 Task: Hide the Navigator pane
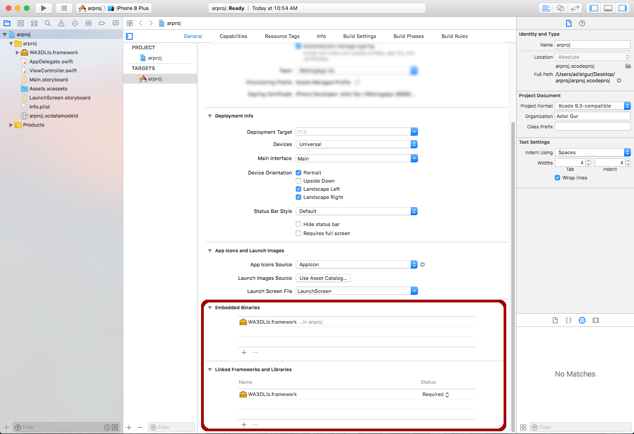click(594, 8)
